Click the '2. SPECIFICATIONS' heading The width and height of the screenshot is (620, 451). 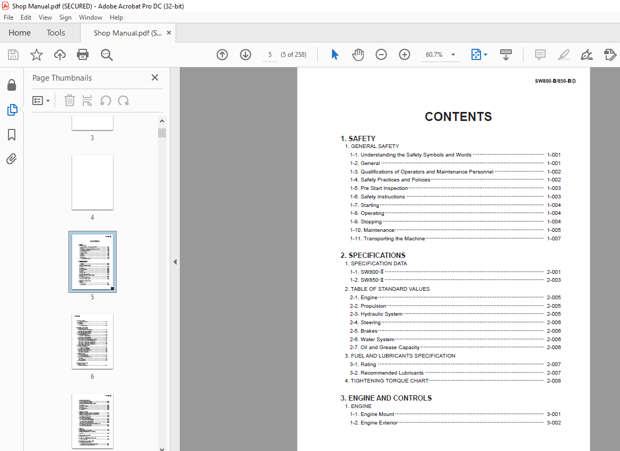pos(373,255)
